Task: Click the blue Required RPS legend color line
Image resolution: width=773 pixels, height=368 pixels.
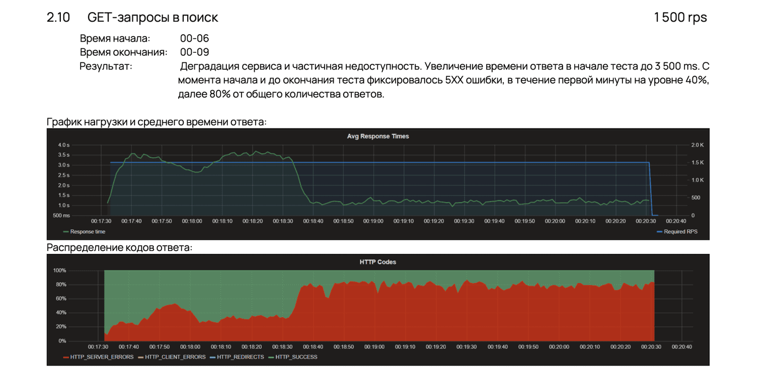Action: point(660,232)
